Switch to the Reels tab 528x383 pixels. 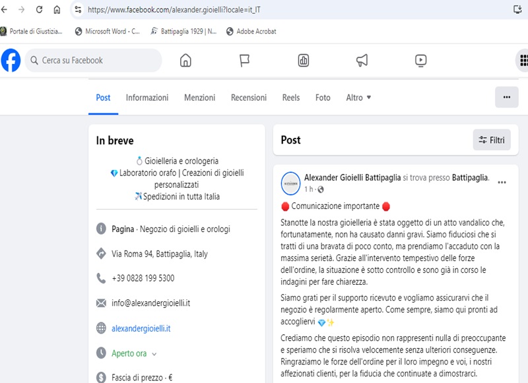point(291,98)
